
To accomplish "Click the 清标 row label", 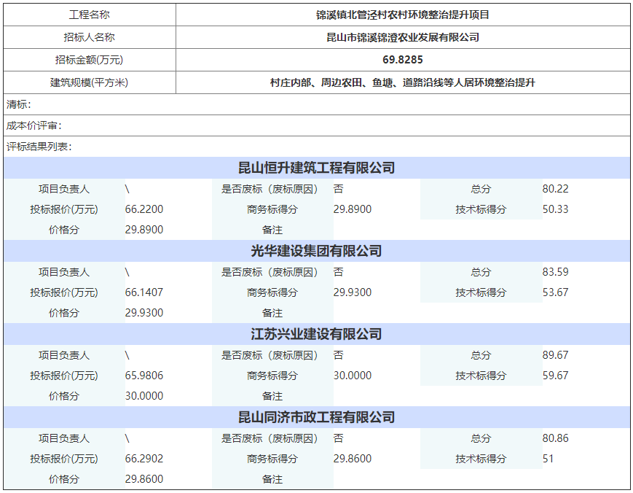I will pos(19,104).
